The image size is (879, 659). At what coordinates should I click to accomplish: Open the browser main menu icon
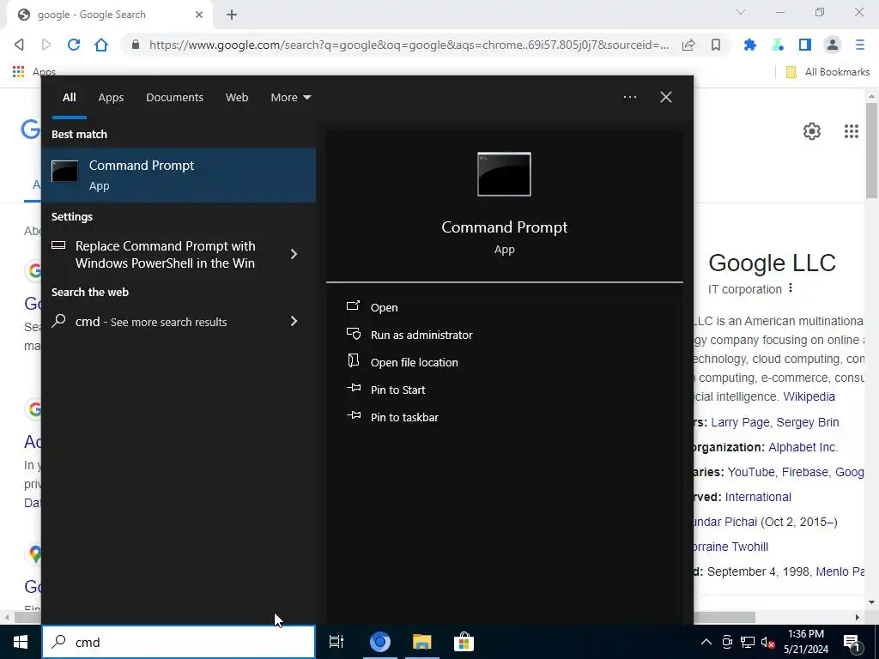(x=860, y=45)
